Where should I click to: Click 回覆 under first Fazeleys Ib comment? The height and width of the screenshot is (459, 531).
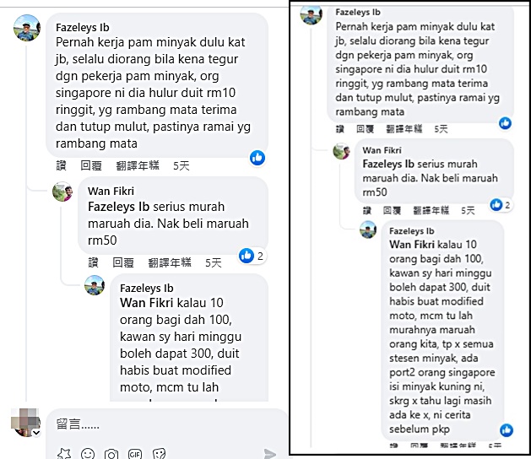coord(91,165)
